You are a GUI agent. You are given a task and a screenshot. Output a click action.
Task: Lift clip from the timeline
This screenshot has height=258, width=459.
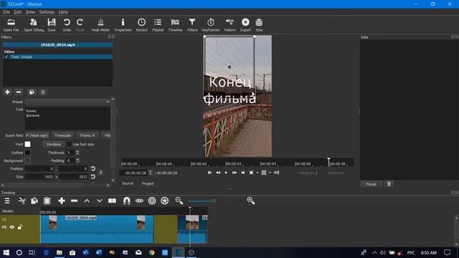[x=87, y=201]
